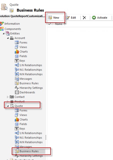Open Keys under Quote
Screen dimensions: 113x160
20,129
